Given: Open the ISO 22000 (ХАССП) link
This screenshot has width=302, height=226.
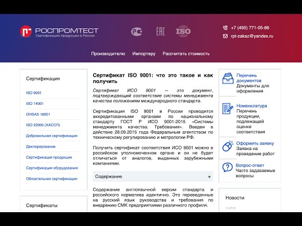Looking at the screenshot, I should (x=43, y=125).
